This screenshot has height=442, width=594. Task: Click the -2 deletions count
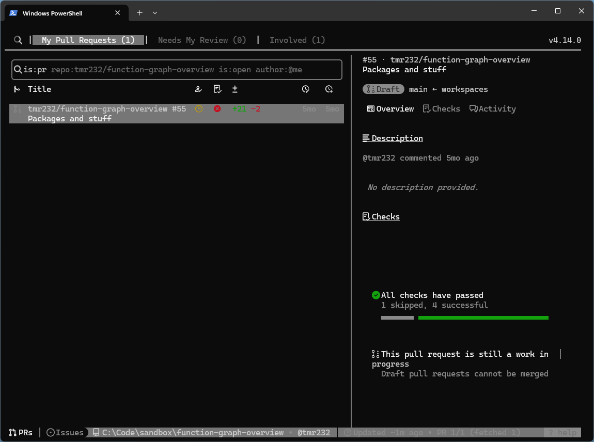(x=256, y=109)
